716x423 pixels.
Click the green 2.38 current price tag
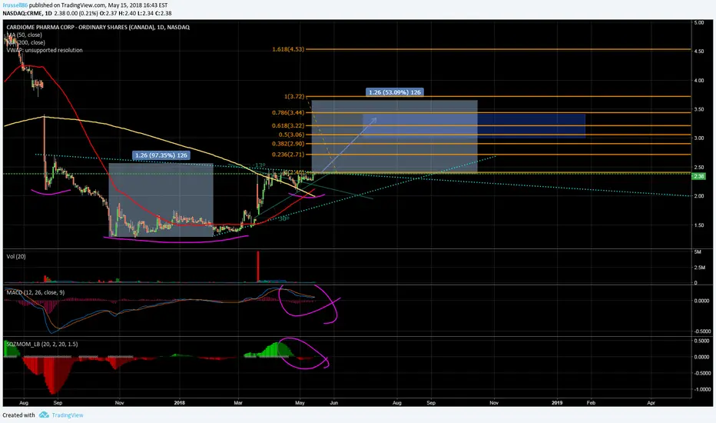pos(698,177)
